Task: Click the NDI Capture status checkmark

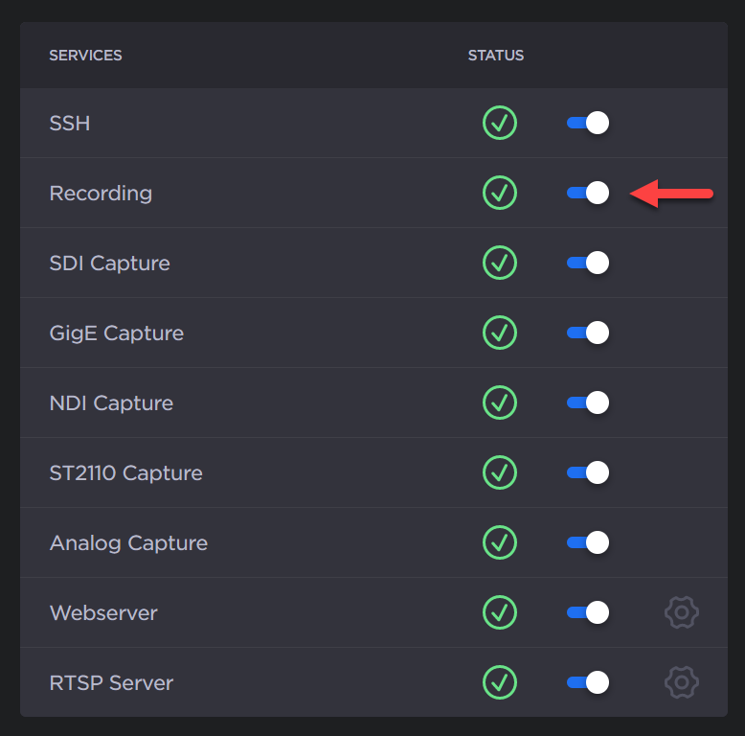Action: point(499,402)
